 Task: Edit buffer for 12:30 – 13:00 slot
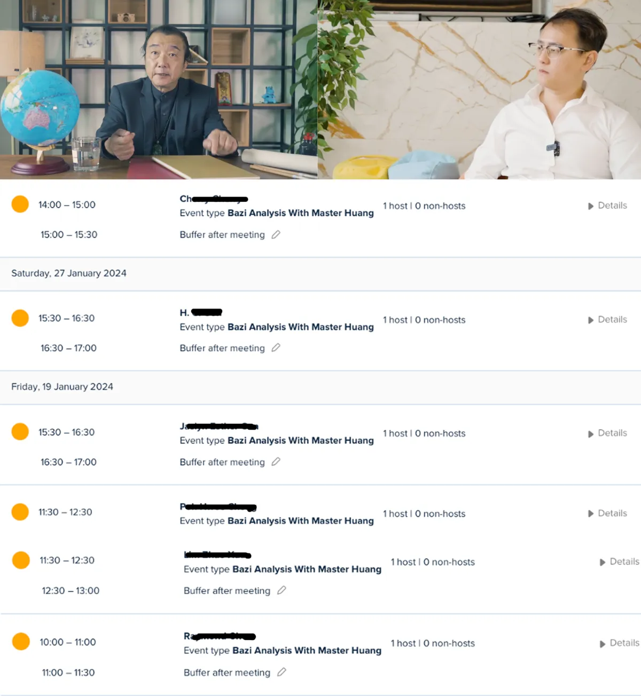pos(282,590)
